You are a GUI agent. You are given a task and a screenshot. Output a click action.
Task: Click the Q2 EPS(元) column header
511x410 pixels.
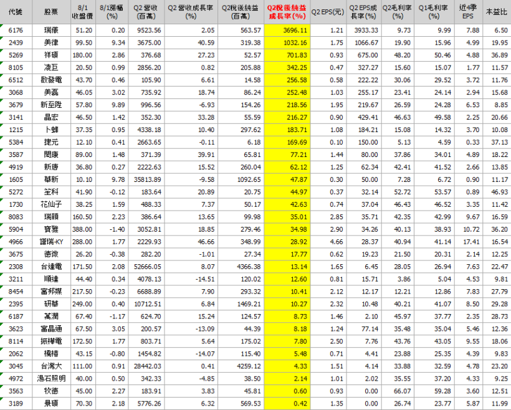(328, 12)
